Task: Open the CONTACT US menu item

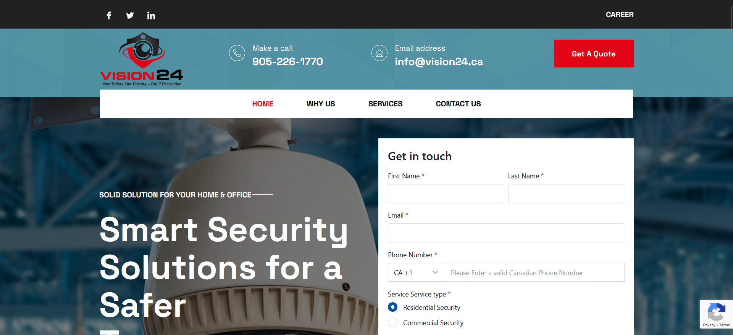Action: coord(458,104)
